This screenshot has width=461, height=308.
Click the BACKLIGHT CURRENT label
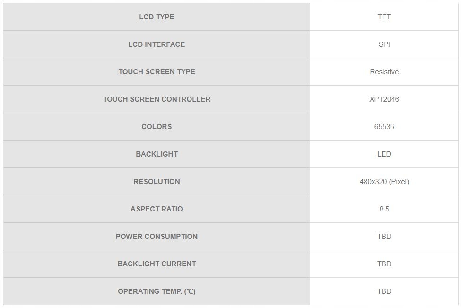157,264
